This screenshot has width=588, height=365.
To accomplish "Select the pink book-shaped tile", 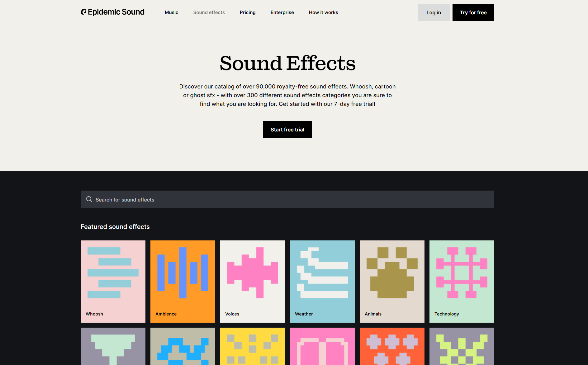I will pyautogui.click(x=322, y=349).
